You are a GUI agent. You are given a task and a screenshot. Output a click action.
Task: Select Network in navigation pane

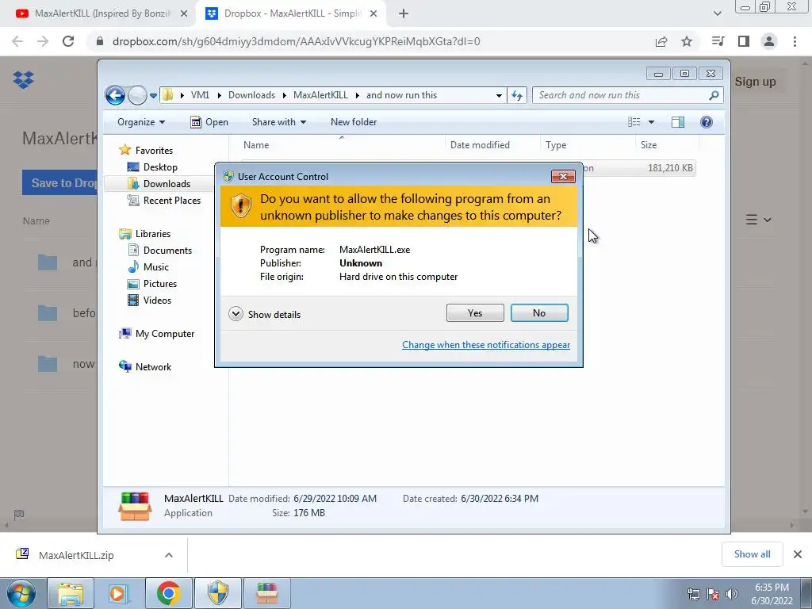point(146,367)
